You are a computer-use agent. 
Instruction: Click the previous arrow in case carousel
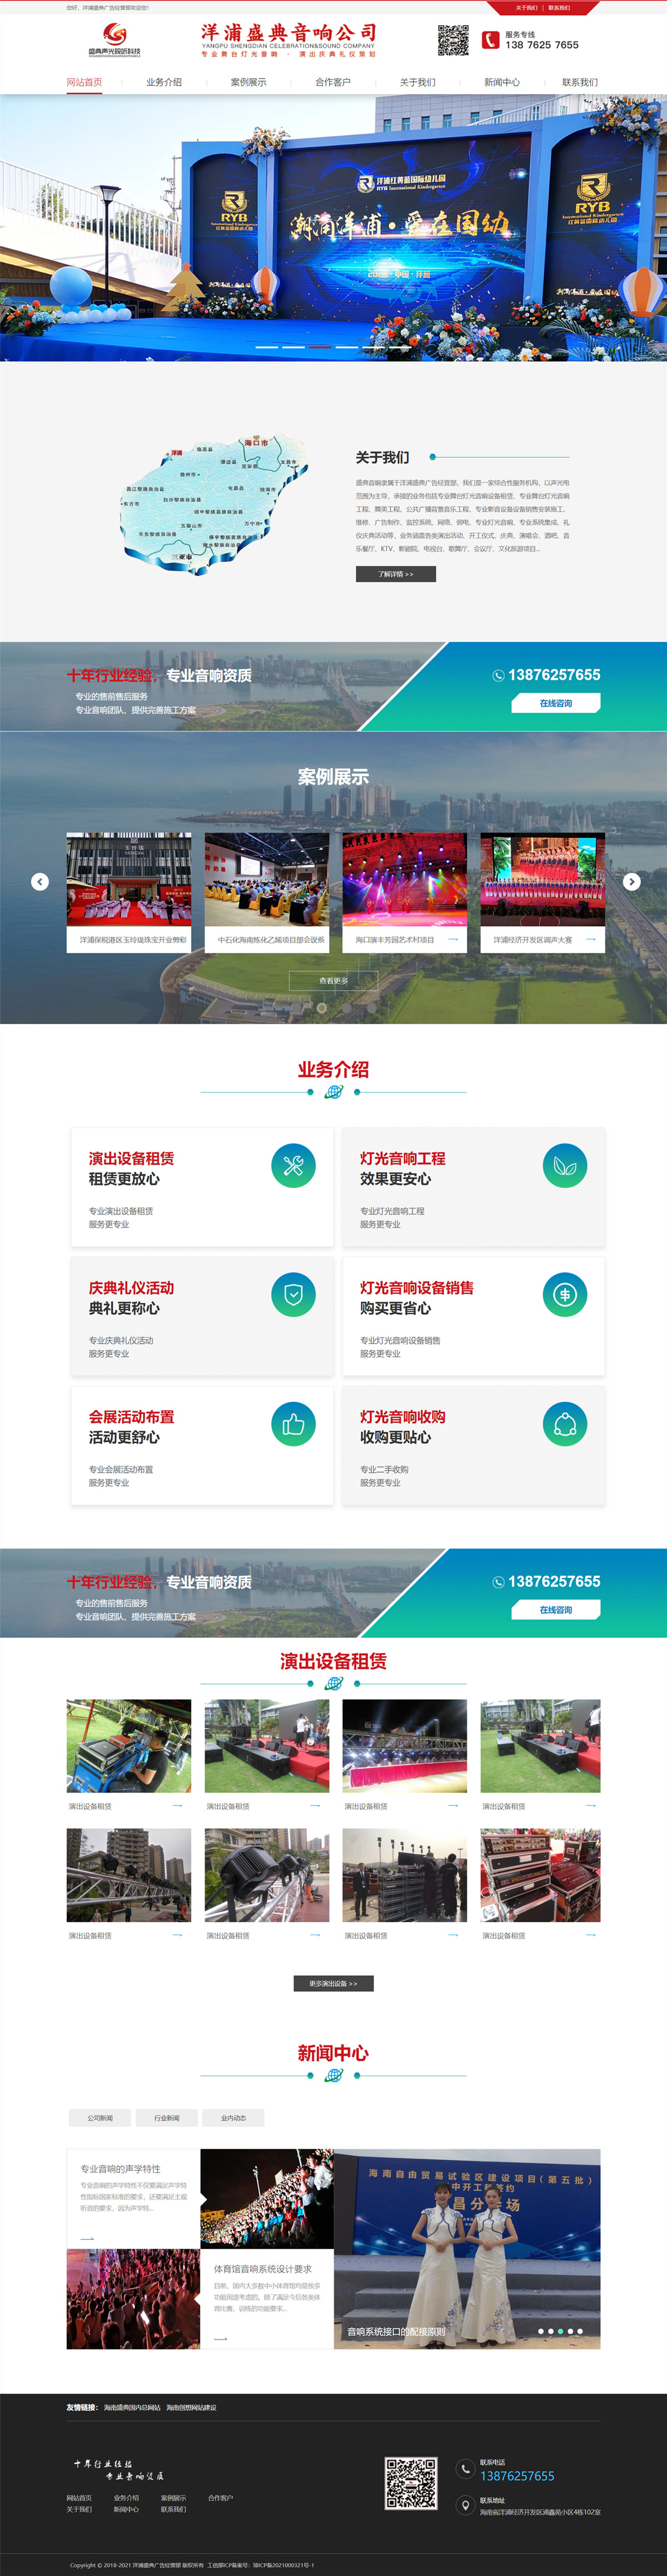pyautogui.click(x=40, y=881)
